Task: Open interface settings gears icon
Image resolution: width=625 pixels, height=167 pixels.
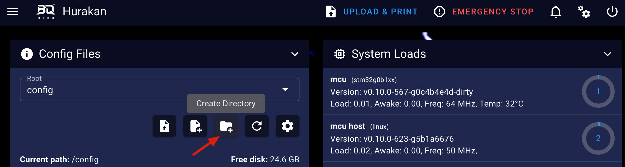Action: (584, 12)
